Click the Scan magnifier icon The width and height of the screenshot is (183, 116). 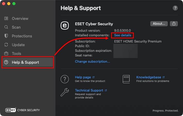click(x=6, y=27)
